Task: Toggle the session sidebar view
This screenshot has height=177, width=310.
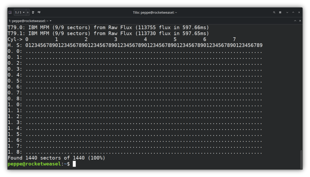Action: 10,12
